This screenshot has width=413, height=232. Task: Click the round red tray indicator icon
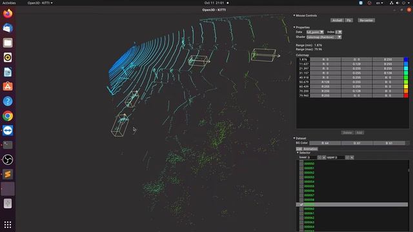click(x=369, y=3)
